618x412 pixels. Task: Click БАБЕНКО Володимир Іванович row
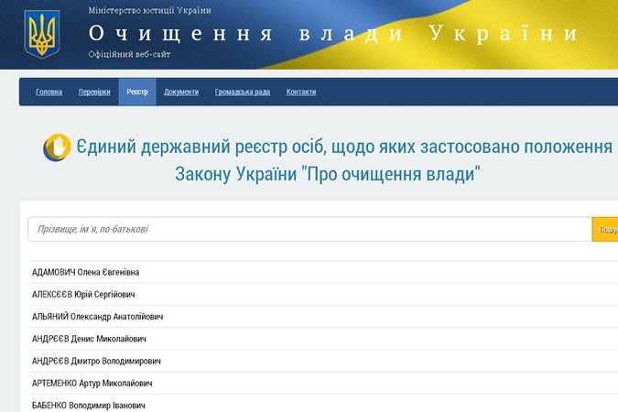coord(88,405)
